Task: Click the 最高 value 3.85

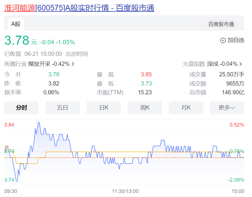Action: (146, 74)
